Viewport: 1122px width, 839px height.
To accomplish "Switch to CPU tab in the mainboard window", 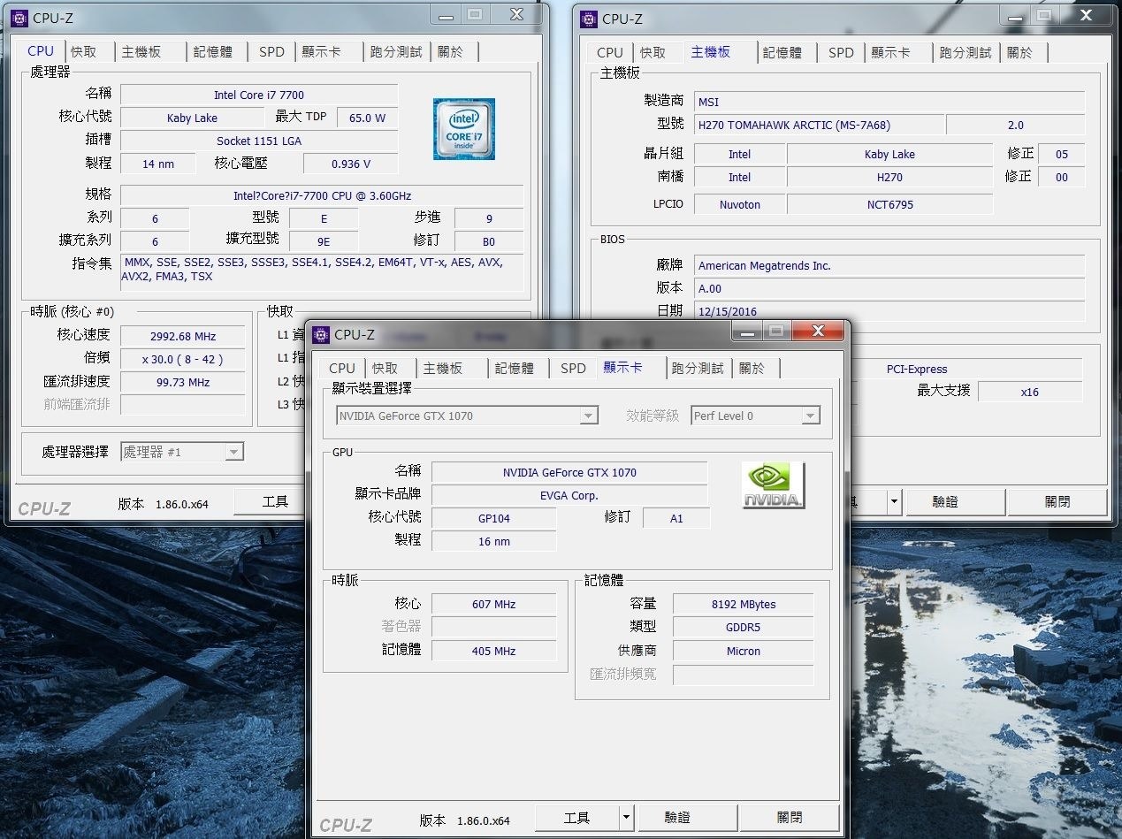I will (x=610, y=53).
